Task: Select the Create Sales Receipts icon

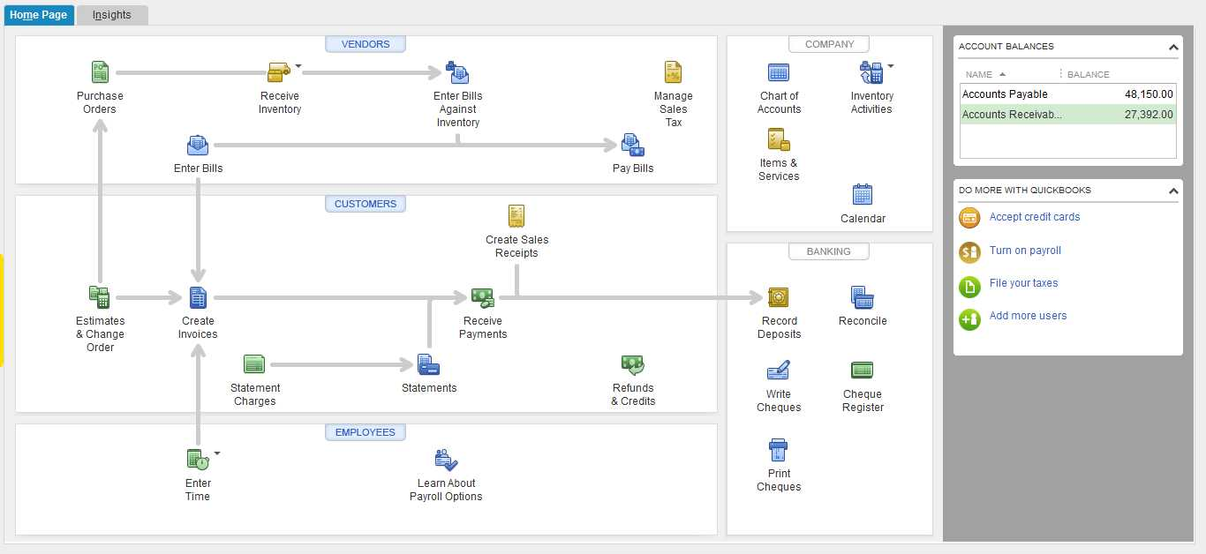Action: tap(516, 215)
